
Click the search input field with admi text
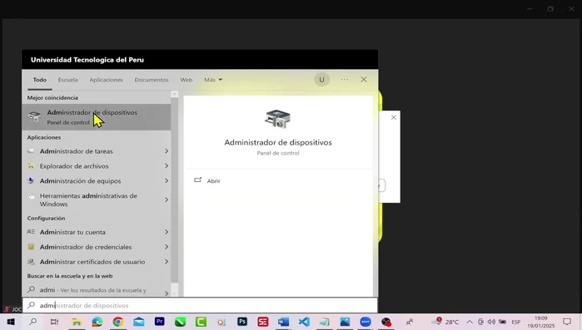(200, 305)
